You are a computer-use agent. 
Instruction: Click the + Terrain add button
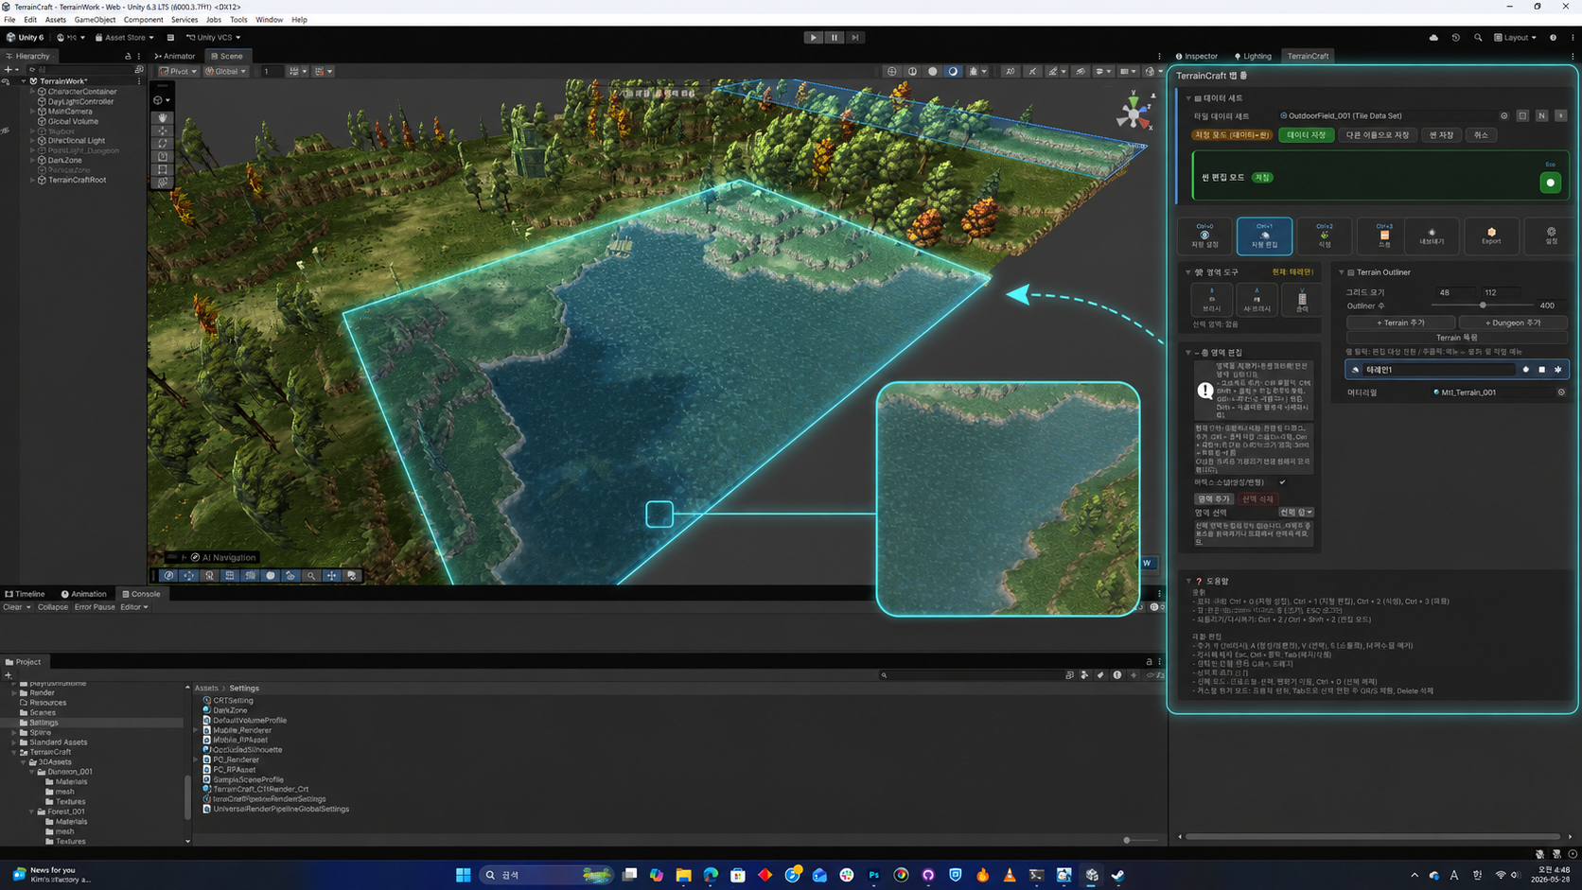tap(1400, 323)
